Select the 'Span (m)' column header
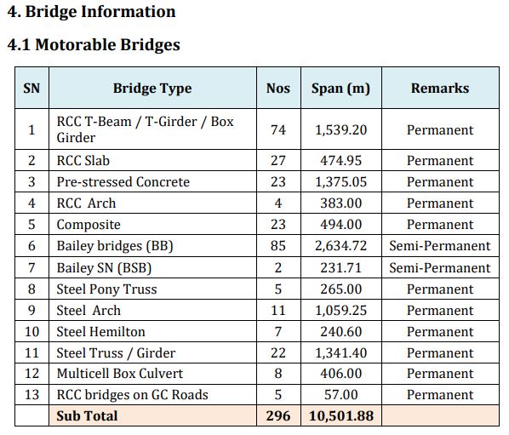Image resolution: width=509 pixels, height=435 pixels. 340,88
